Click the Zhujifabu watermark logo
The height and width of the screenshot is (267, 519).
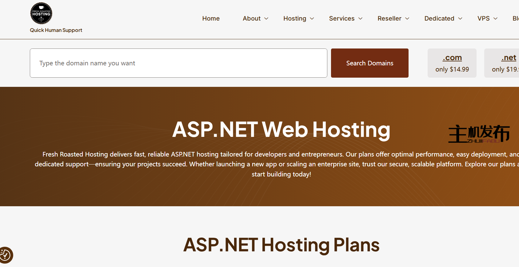479,134
